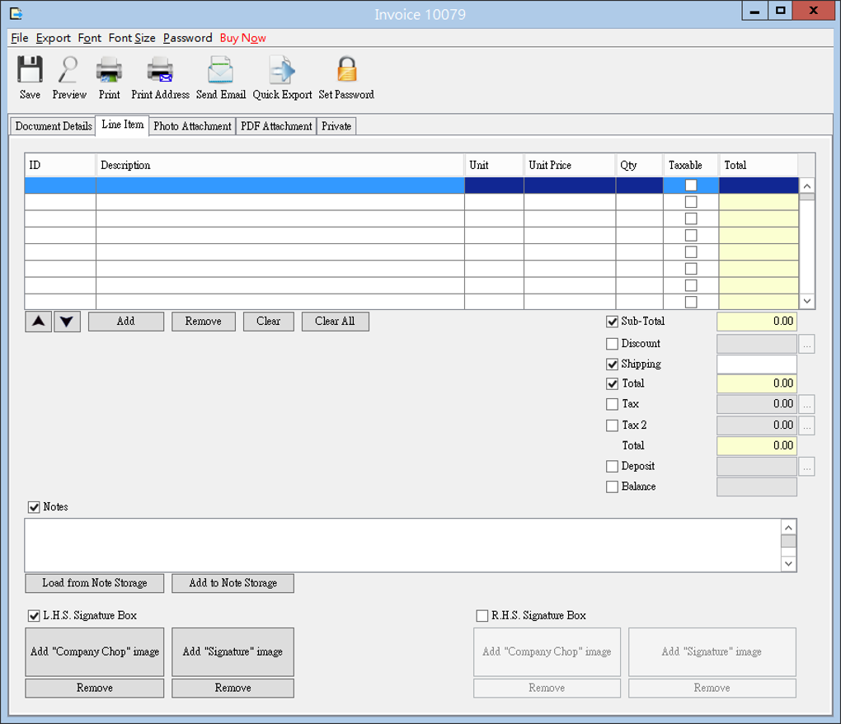Viewport: 841px width, 724px height.
Task: Click L.H.S. Add "Signature" image button
Action: point(233,652)
